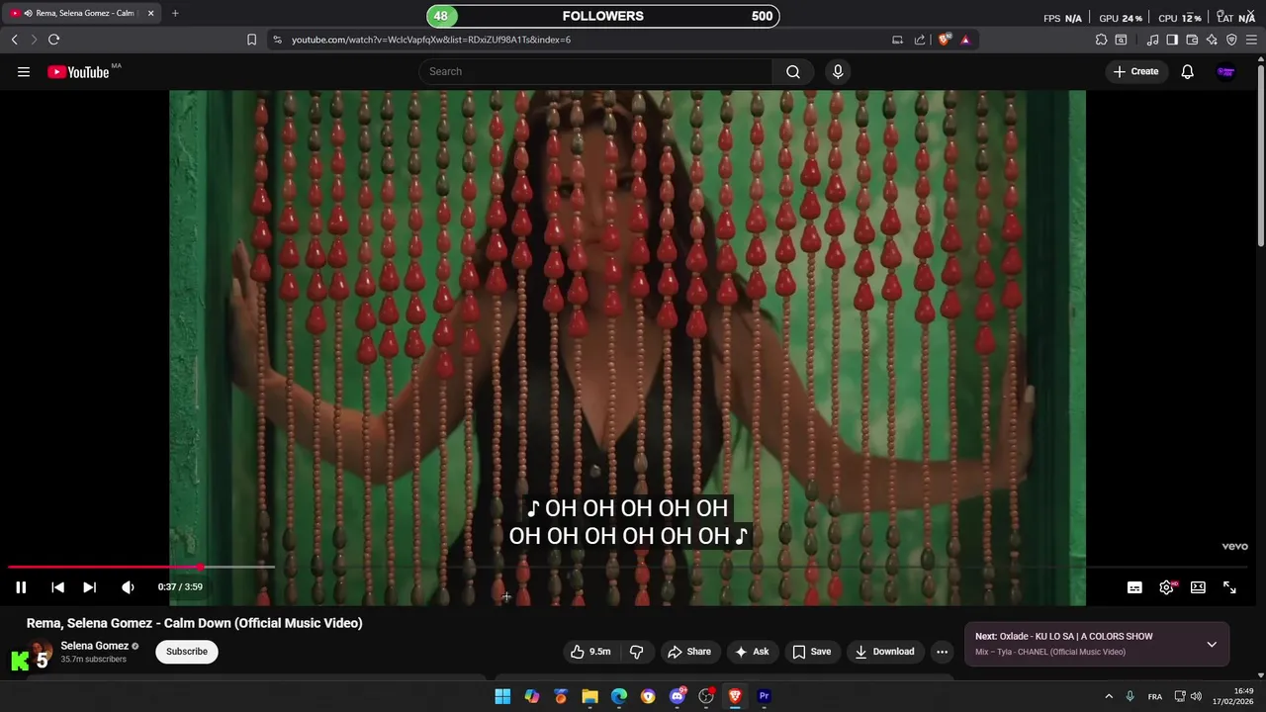Skip to the next video

tap(89, 587)
